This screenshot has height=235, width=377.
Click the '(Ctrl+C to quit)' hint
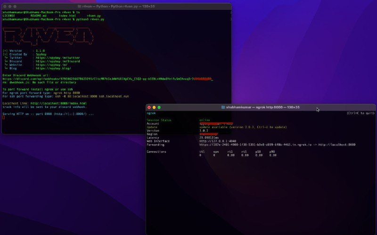361,113
